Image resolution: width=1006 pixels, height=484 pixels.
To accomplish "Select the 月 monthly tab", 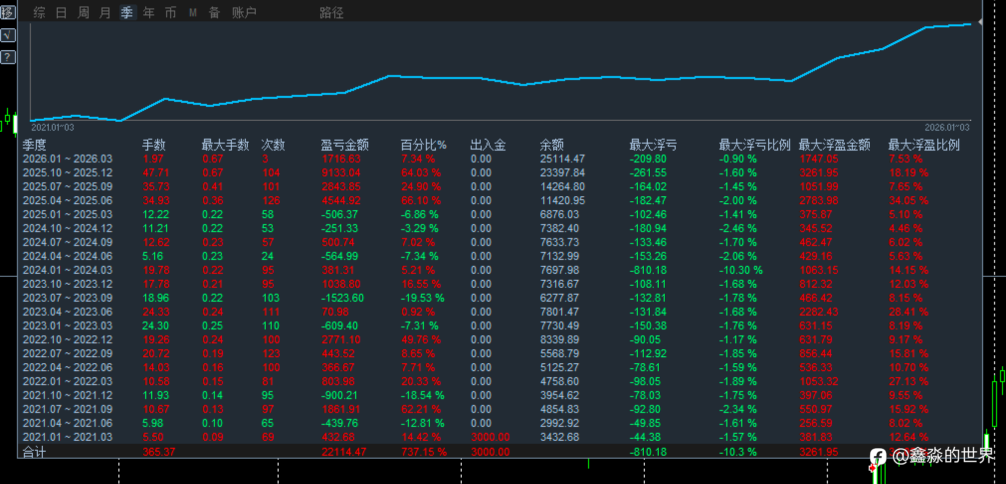I will (x=105, y=13).
